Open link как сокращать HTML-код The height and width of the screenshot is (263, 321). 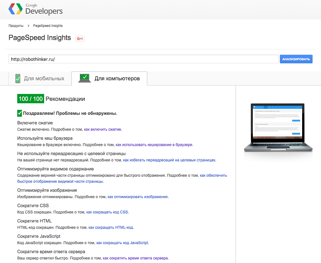(x=111, y=228)
